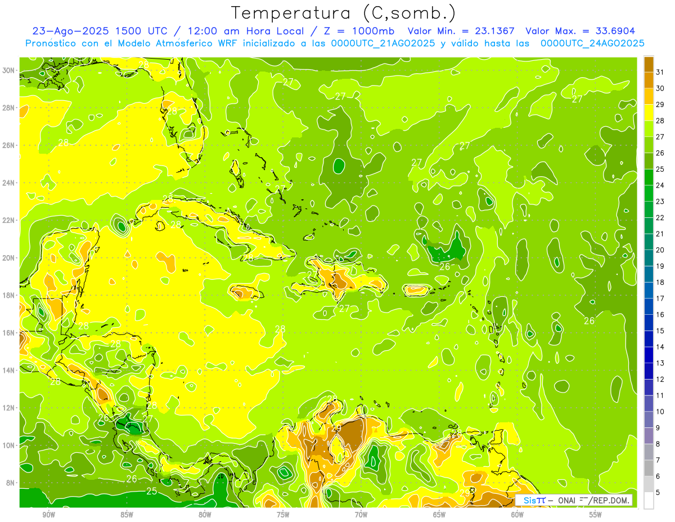Select the date text '23-Ago-2025 1500 UTC'
Screen dimensions: 675x522
click(98, 31)
